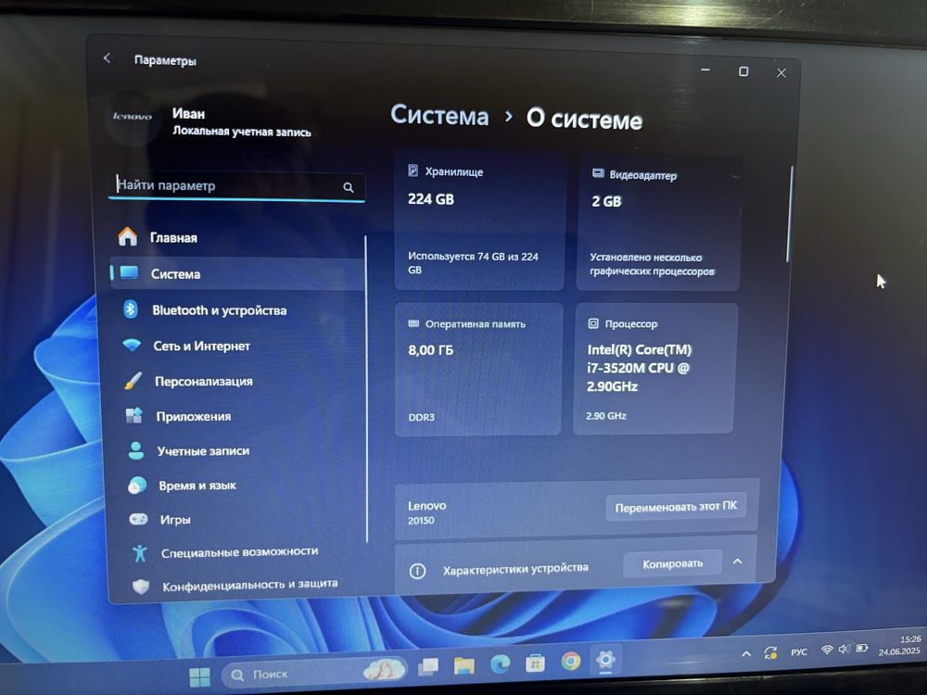Open Task View from the taskbar
Image resolution: width=927 pixels, height=695 pixels.
pos(428,666)
